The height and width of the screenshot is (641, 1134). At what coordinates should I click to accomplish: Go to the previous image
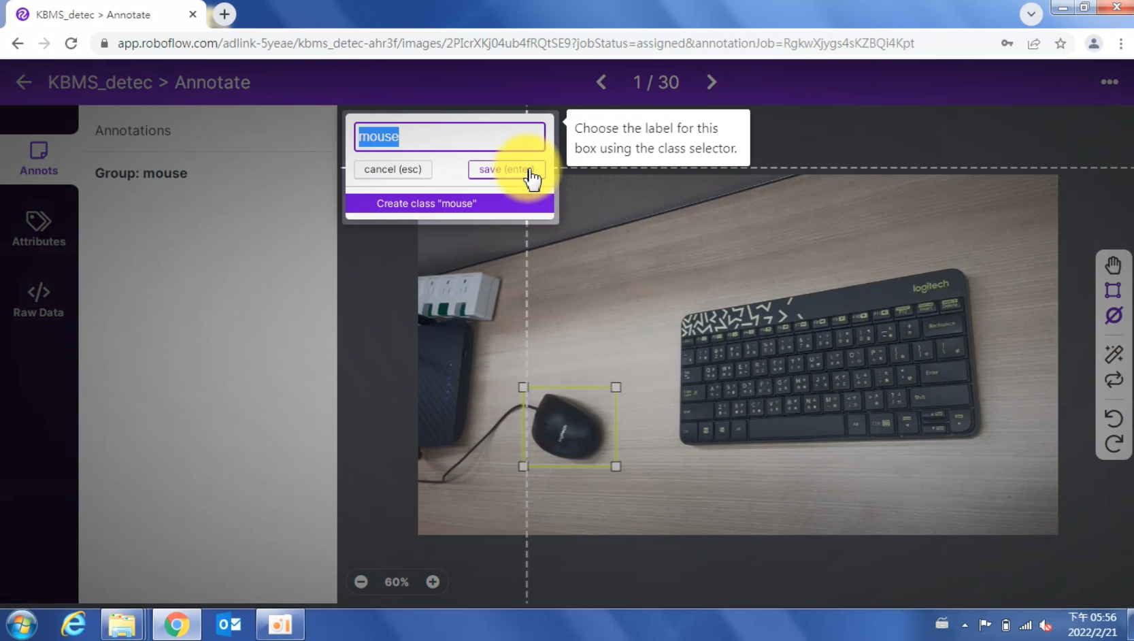[x=601, y=82]
